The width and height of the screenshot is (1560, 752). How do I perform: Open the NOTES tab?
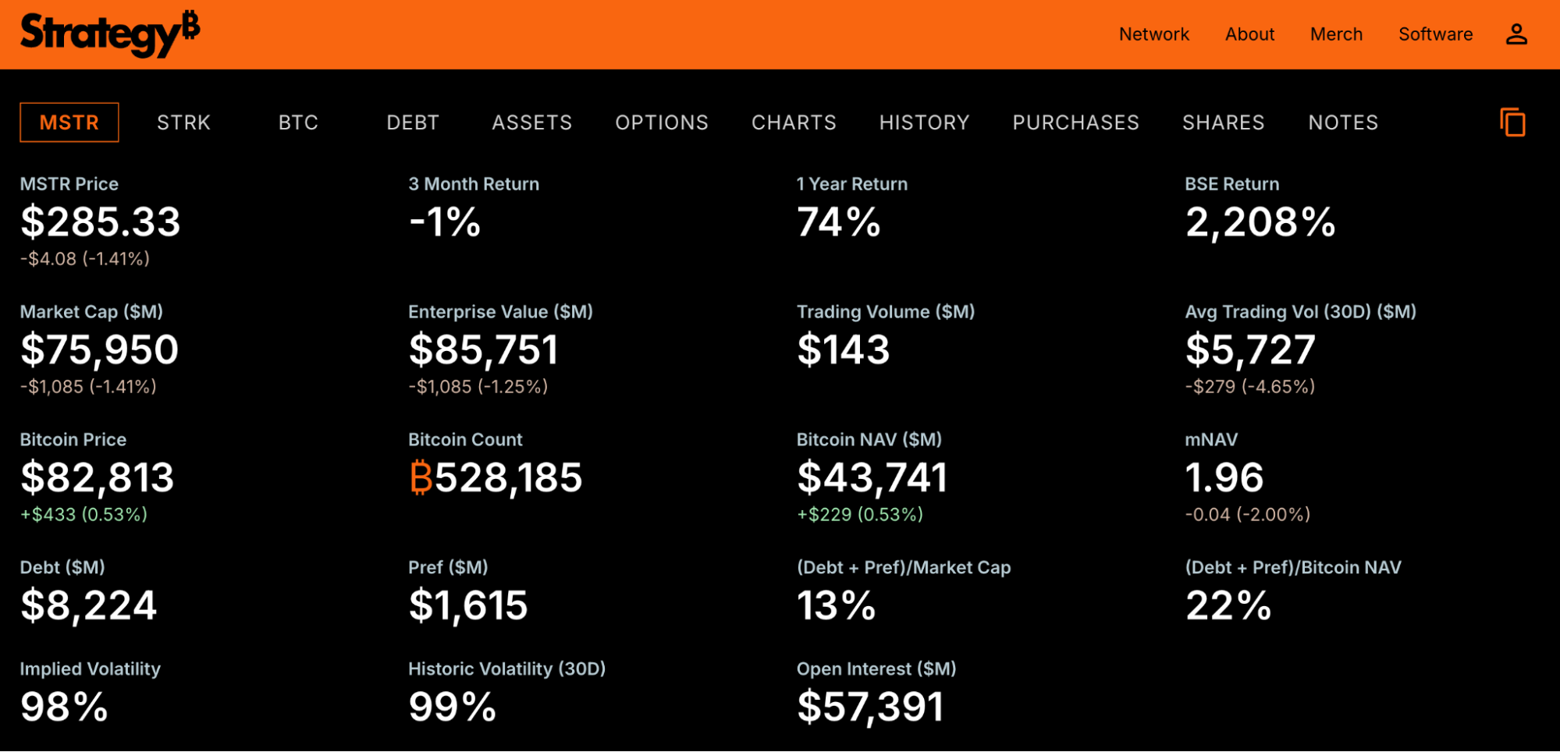[1343, 122]
